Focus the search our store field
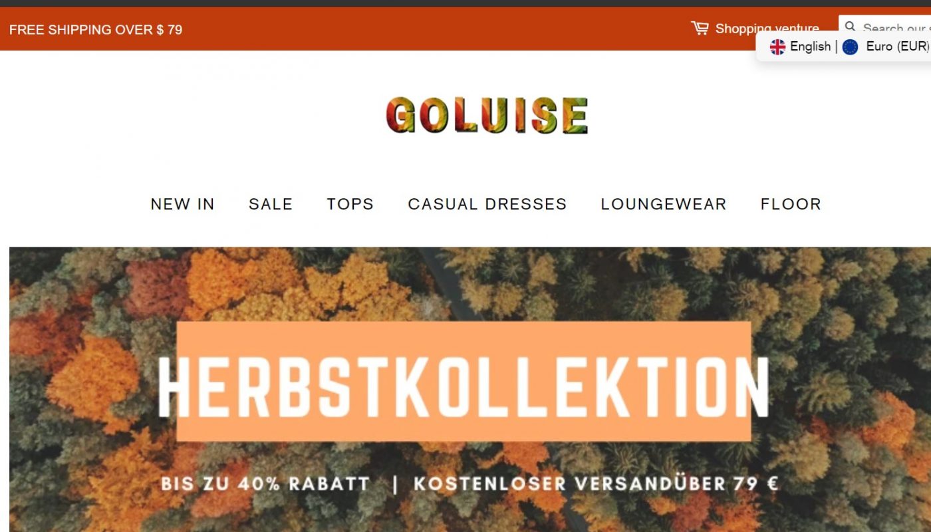 [x=884, y=28]
